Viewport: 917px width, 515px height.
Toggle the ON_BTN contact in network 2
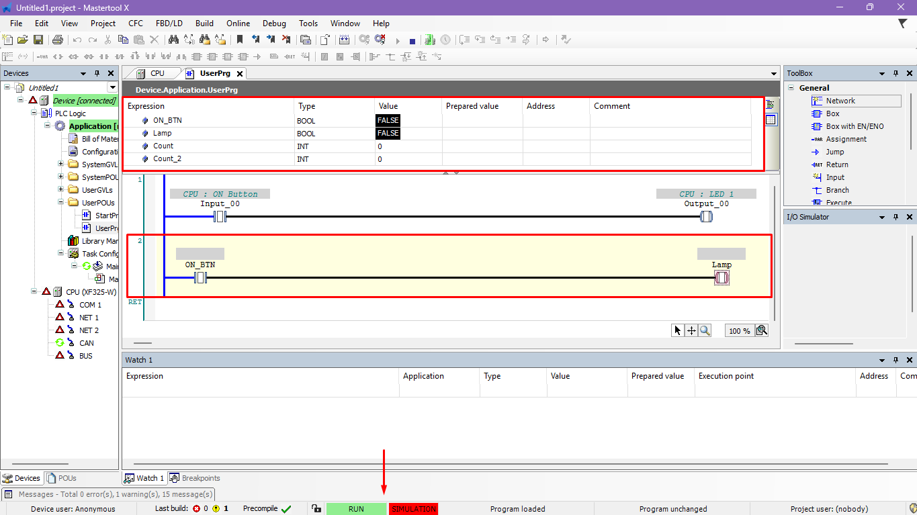click(200, 277)
